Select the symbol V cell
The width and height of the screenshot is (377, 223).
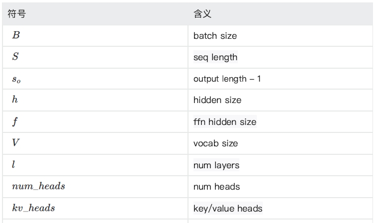point(16,143)
